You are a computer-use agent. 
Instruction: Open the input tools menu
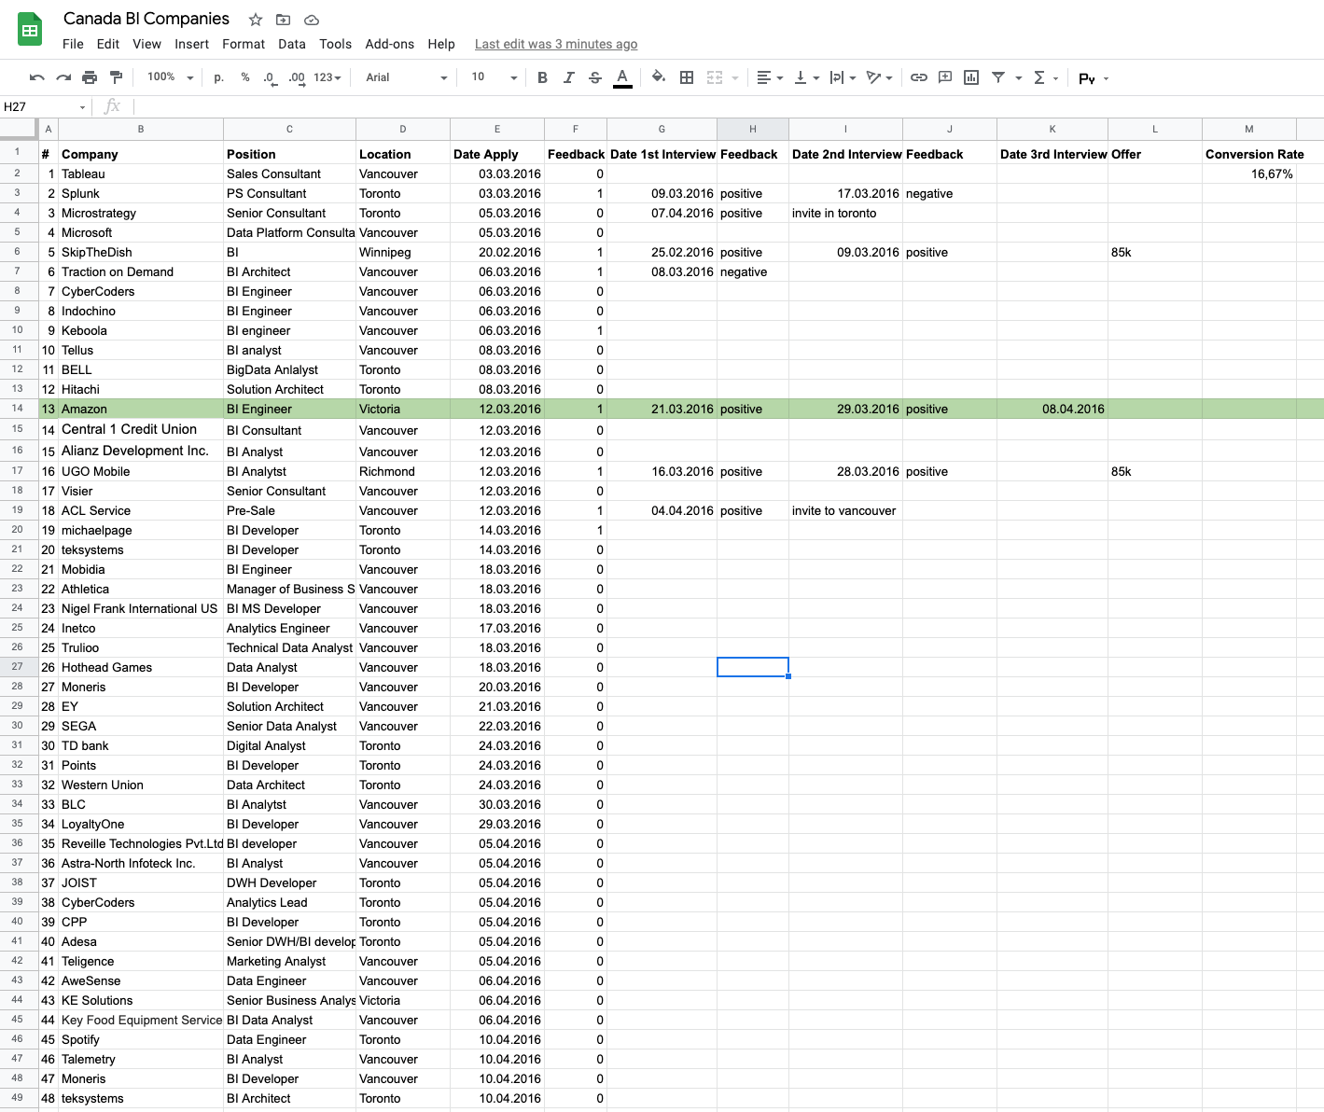point(1094,78)
